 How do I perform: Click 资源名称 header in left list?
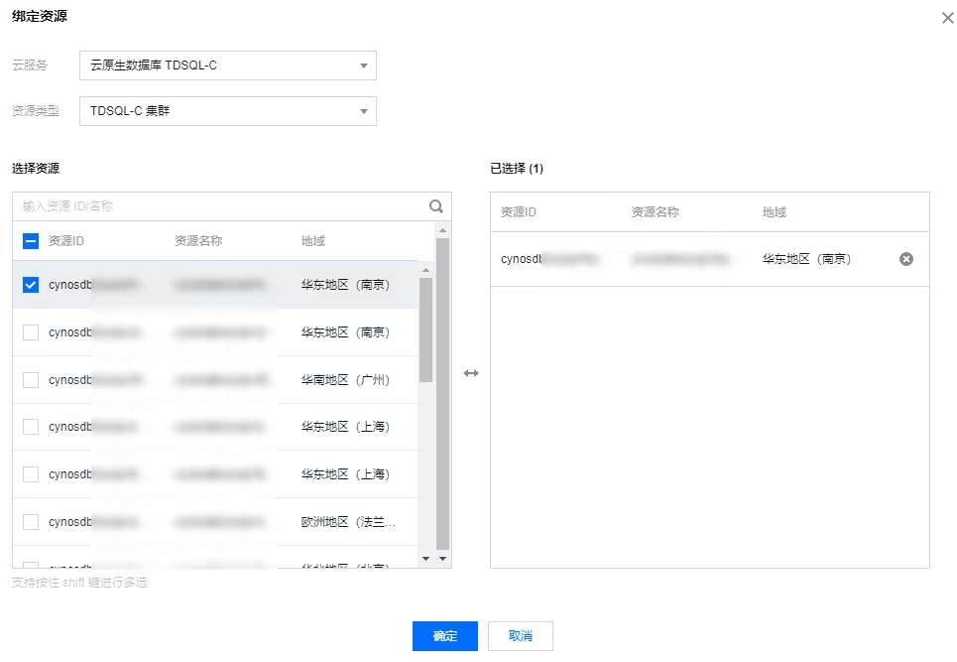click(198, 240)
